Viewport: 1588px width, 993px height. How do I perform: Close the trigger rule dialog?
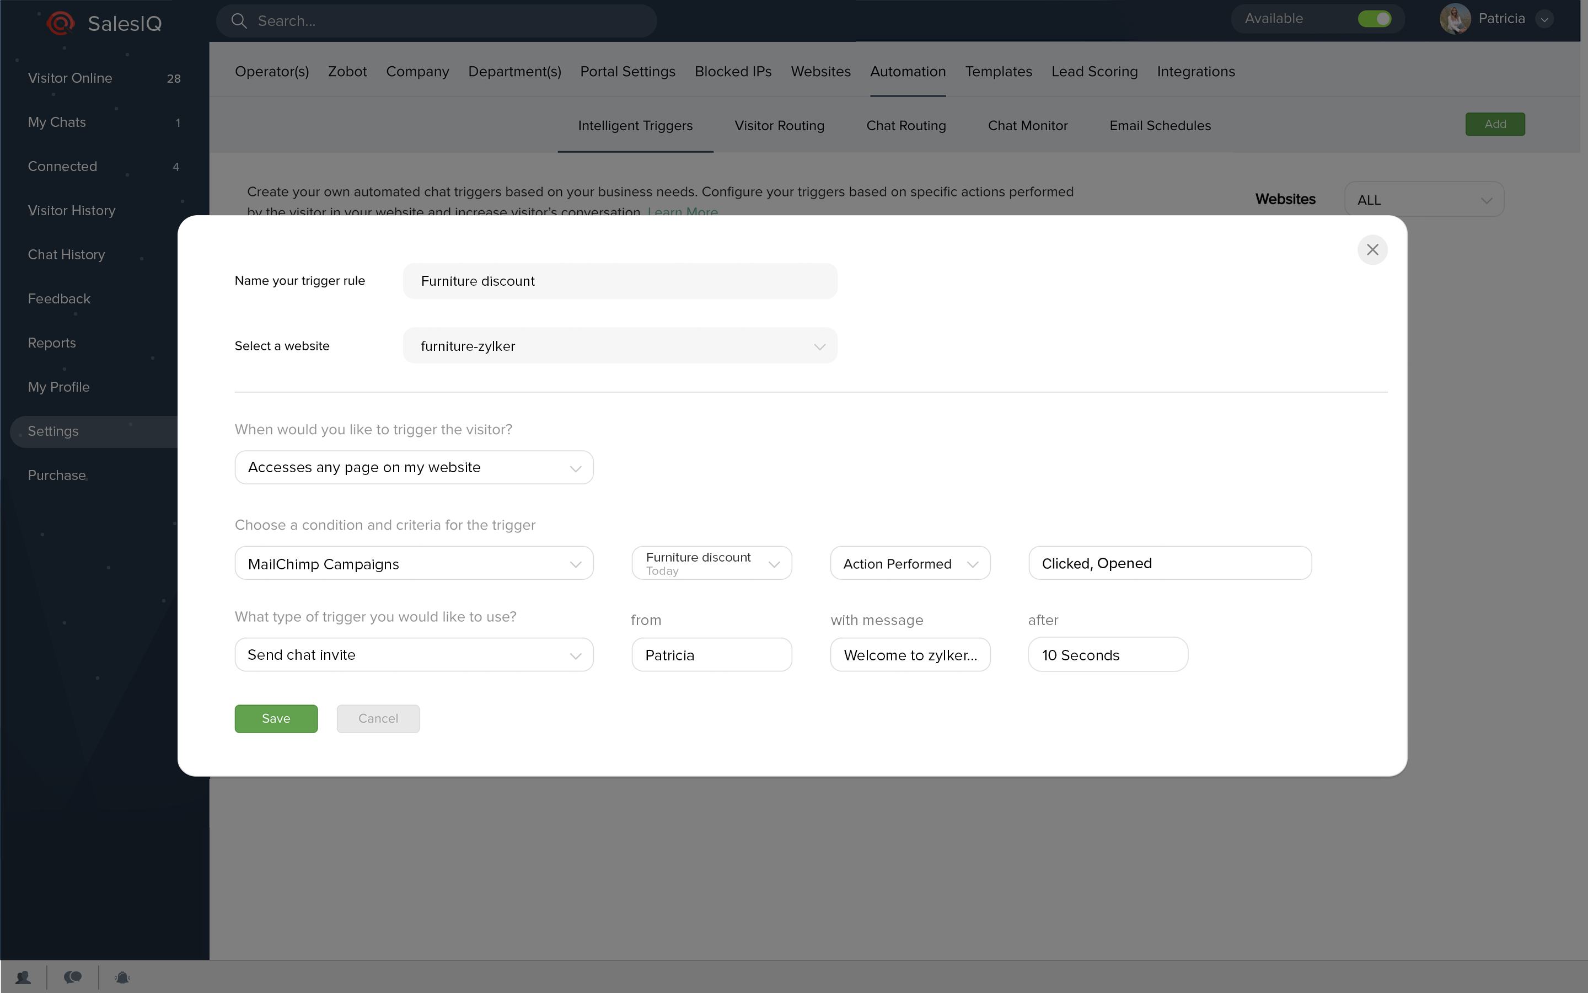point(1373,249)
